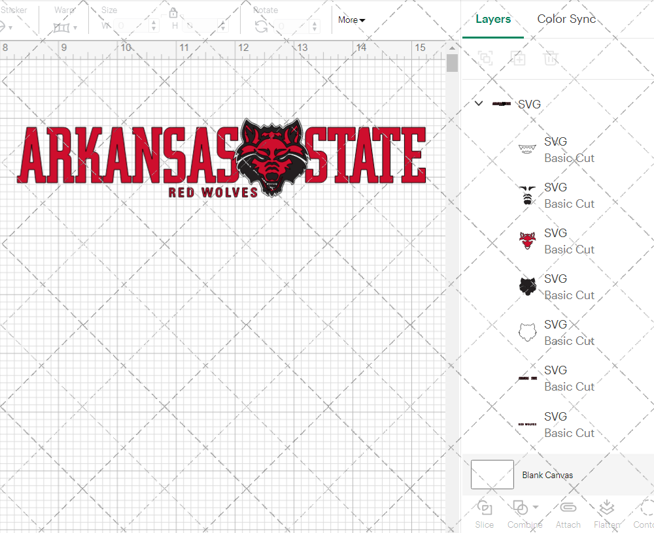This screenshot has width=654, height=533.
Task: Click the Slice tool icon
Action: [484, 508]
